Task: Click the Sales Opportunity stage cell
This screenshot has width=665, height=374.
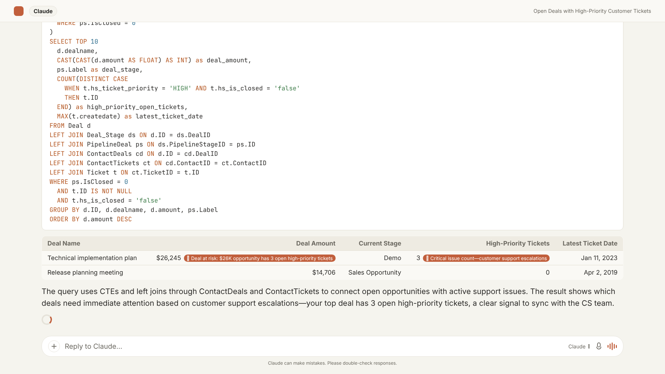Action: click(375, 273)
